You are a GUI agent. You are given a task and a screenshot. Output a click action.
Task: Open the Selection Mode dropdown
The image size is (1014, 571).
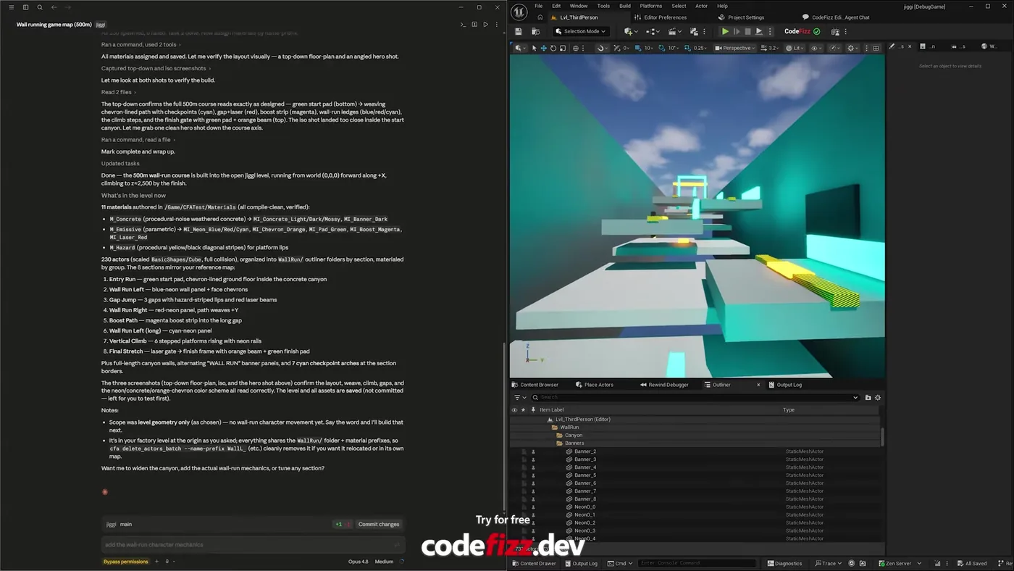pyautogui.click(x=581, y=31)
